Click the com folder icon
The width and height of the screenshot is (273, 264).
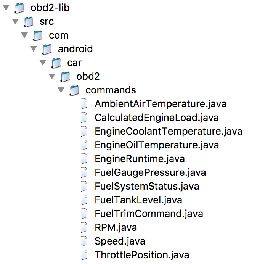38,35
